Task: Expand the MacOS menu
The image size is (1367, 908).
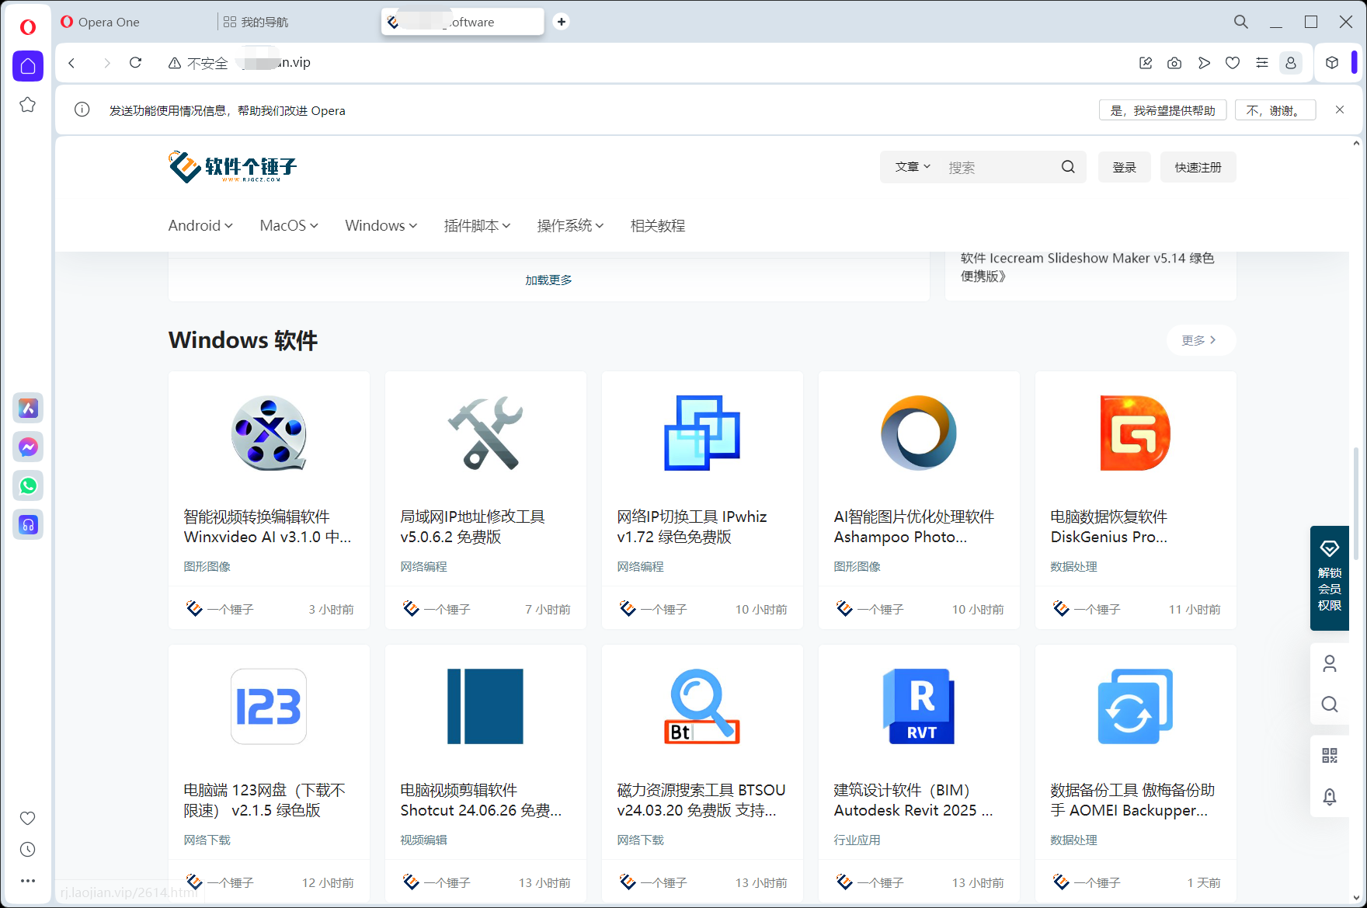Action: pyautogui.click(x=289, y=225)
